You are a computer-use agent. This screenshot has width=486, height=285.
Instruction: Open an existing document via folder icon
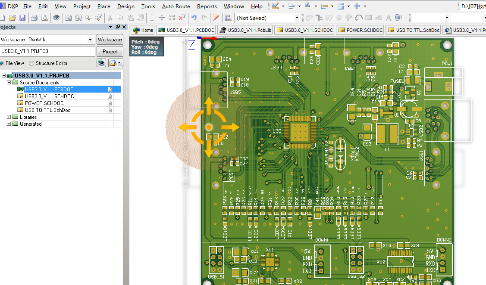(13, 18)
